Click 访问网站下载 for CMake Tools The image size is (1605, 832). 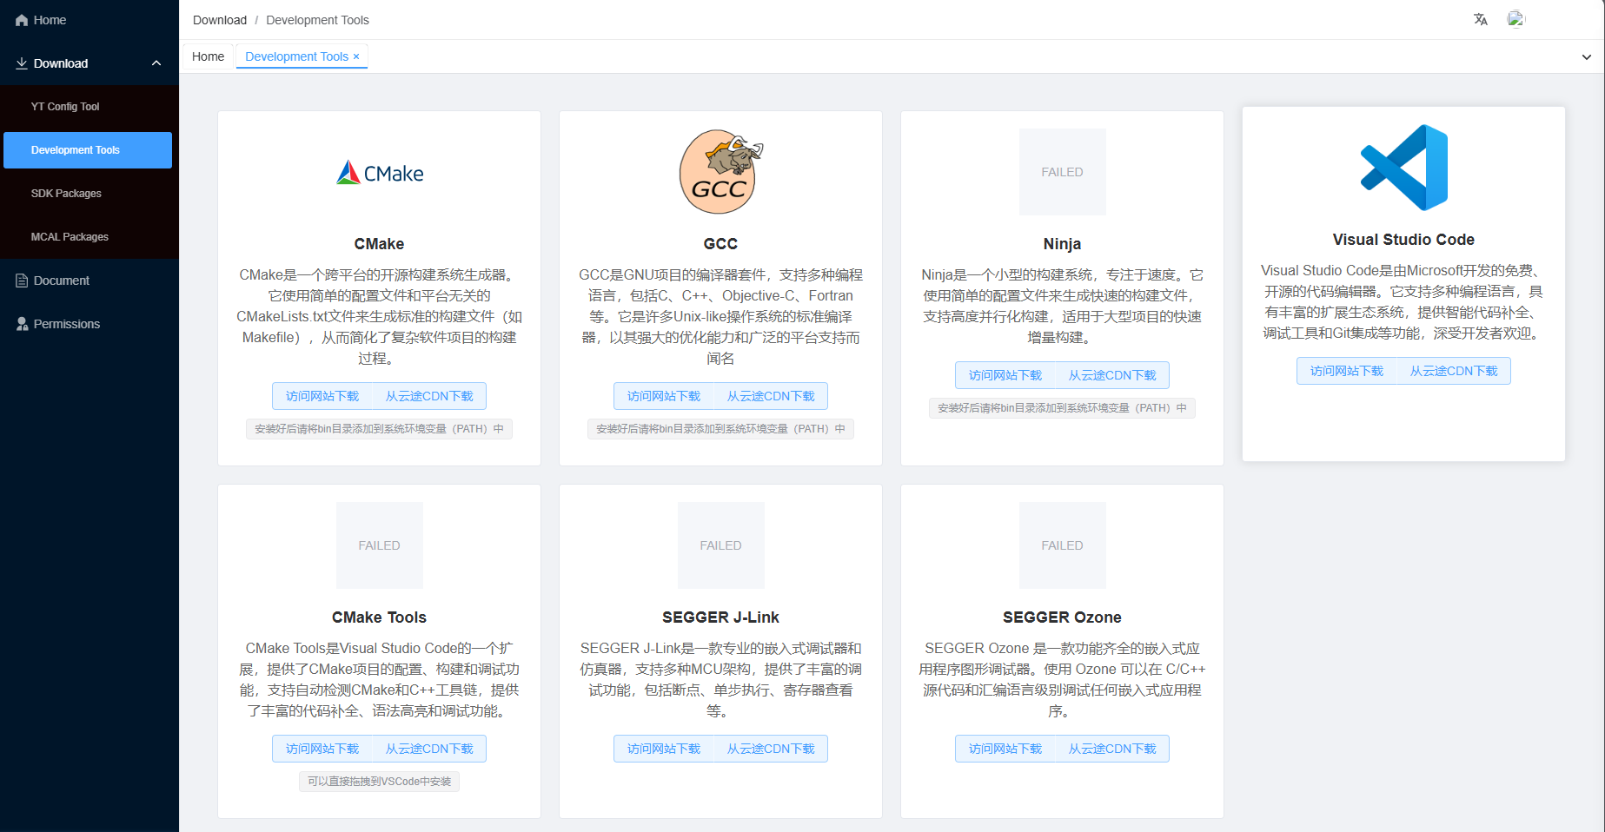[x=322, y=749]
